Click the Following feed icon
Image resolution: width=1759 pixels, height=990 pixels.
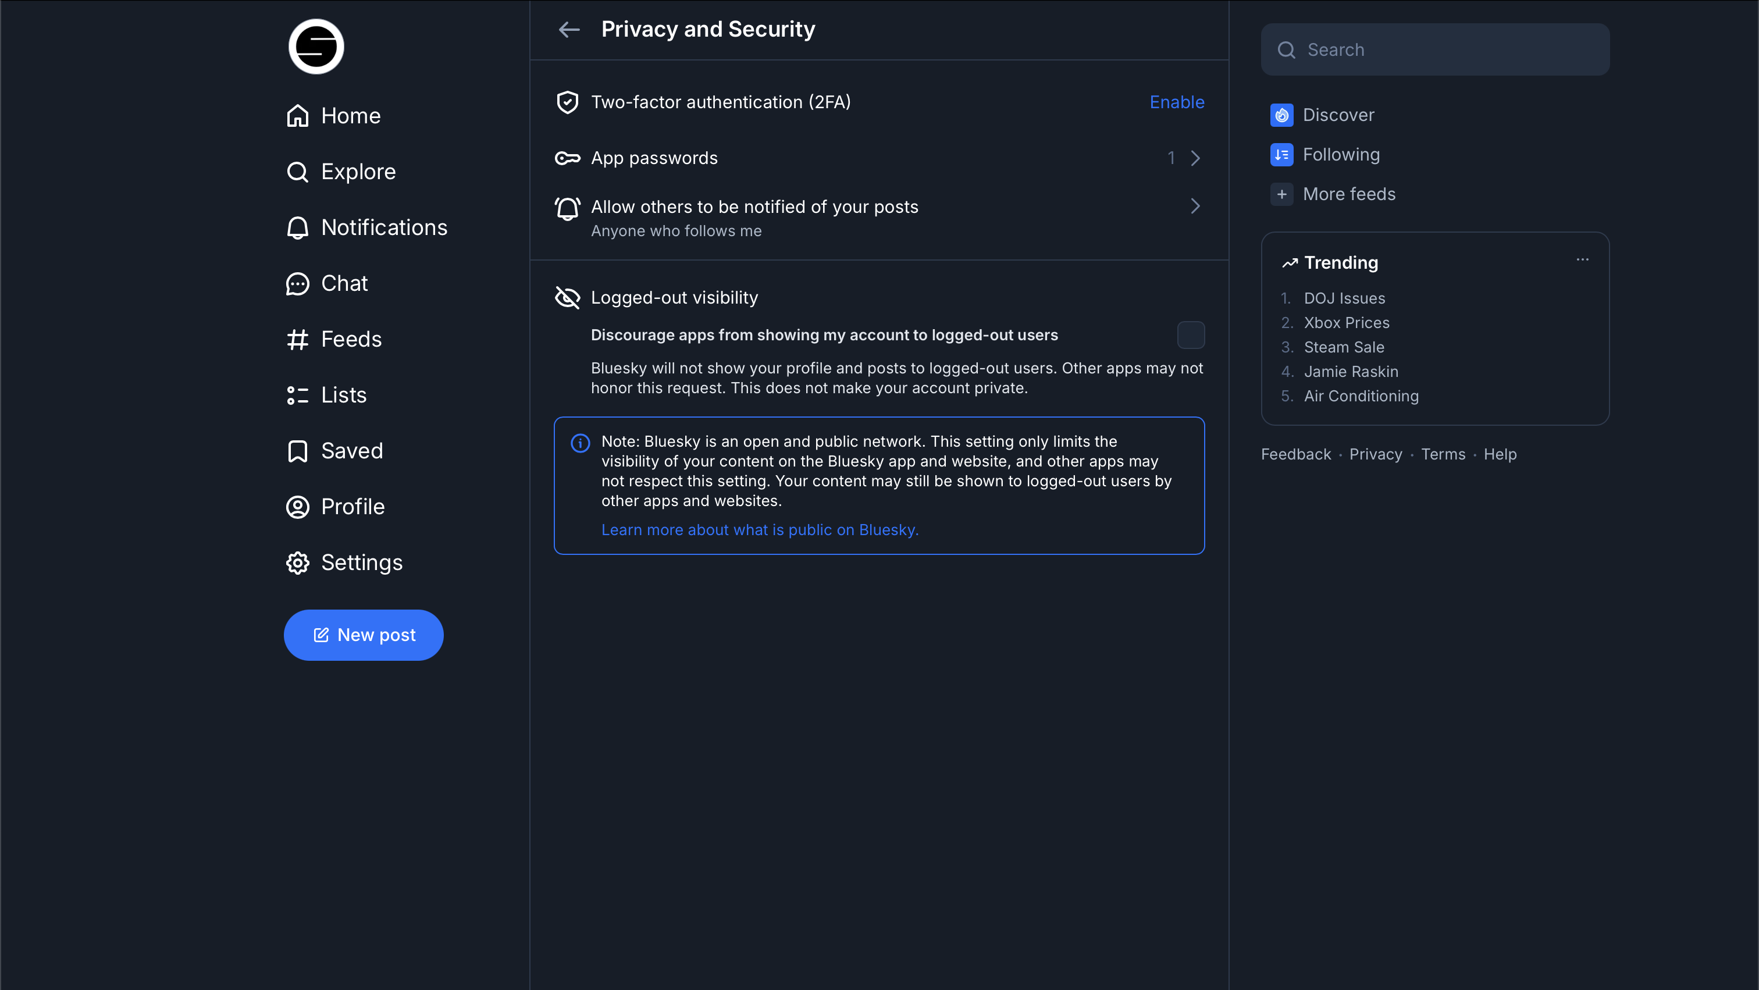[x=1281, y=155]
